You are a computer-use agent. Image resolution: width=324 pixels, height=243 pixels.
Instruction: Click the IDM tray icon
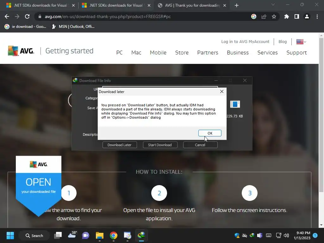click(x=252, y=235)
